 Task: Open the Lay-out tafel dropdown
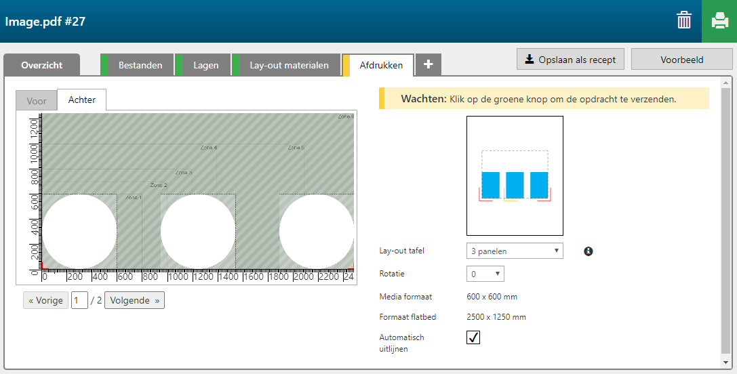pyautogui.click(x=515, y=251)
